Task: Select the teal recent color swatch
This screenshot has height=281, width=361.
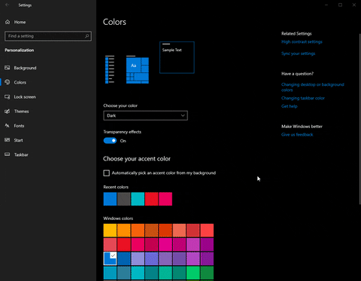Action: coord(138,199)
